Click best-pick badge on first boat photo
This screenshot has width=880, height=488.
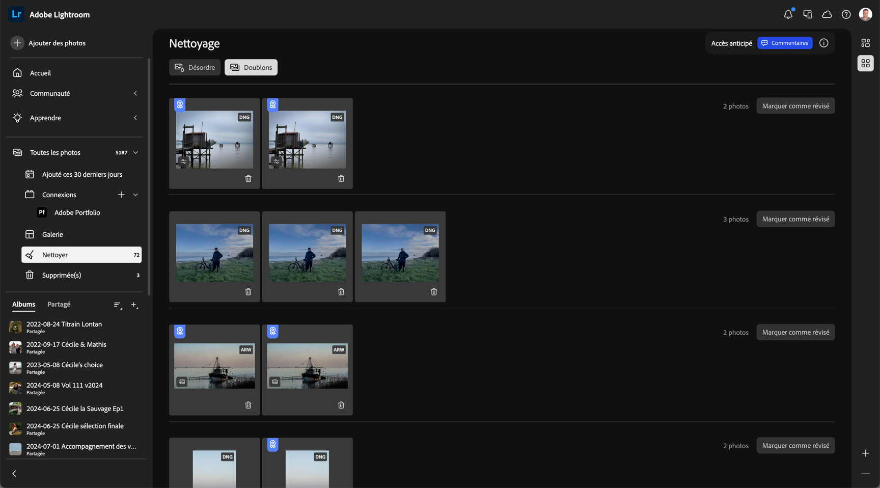pos(180,331)
